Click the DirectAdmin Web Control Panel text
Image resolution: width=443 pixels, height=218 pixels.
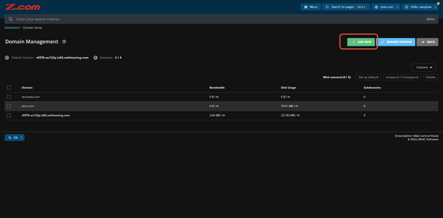(417, 136)
